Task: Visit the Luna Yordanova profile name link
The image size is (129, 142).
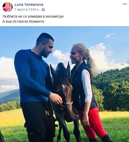Action: (29, 5)
